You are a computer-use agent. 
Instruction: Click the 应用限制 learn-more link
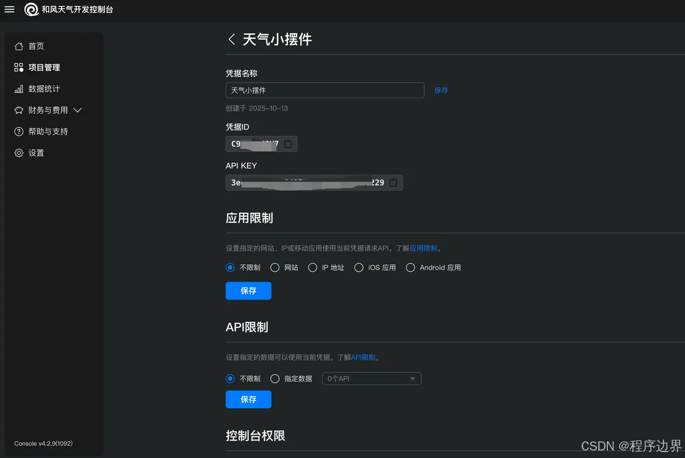point(423,248)
